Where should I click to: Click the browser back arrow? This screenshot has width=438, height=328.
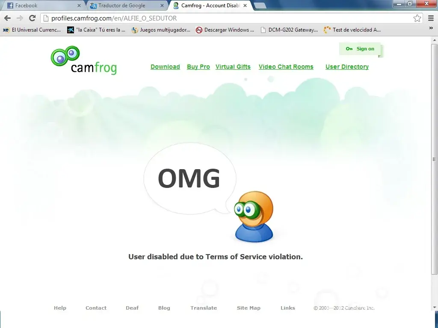coord(7,18)
